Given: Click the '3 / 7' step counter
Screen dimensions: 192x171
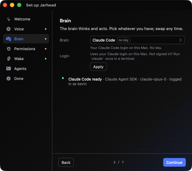Looking at the screenshot, I should (118, 162).
